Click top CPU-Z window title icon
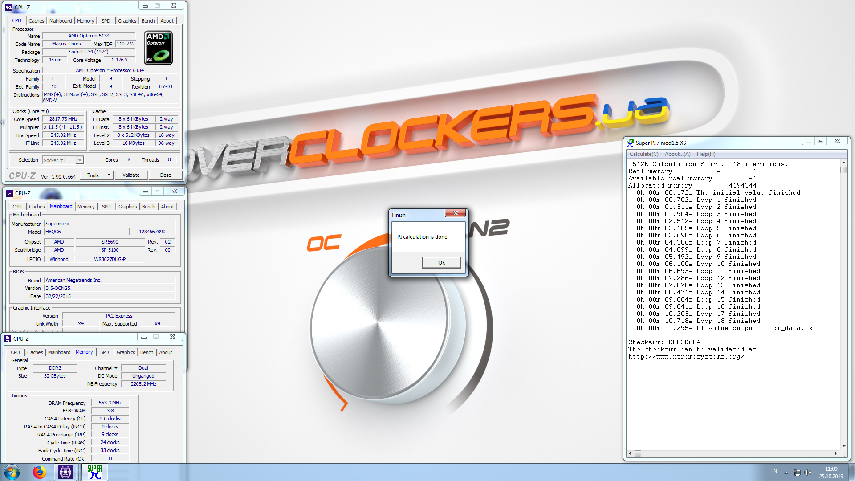 point(9,7)
